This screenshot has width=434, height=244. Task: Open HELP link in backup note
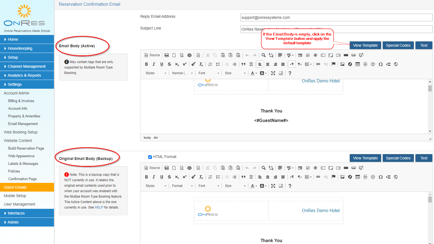(99, 207)
